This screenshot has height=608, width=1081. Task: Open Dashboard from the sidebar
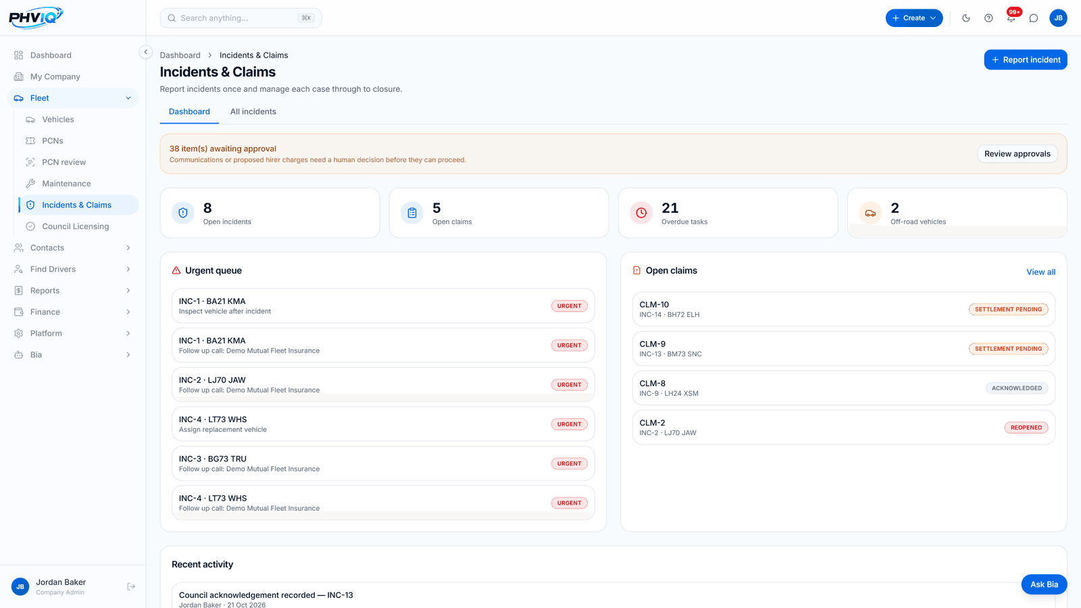[73, 55]
